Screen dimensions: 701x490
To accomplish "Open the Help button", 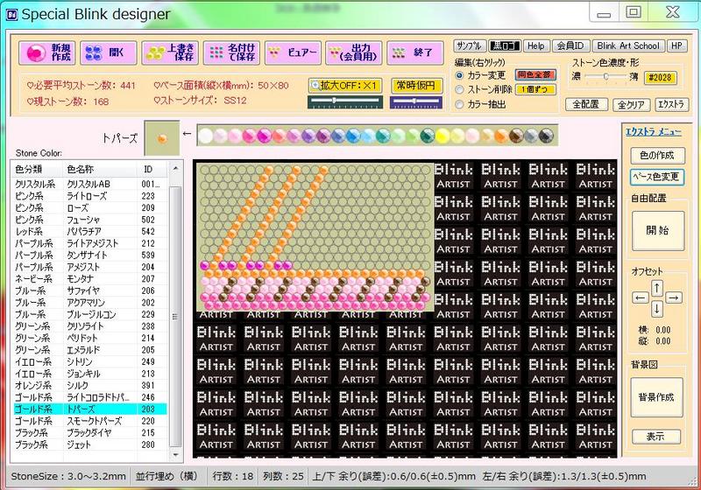I will point(535,46).
